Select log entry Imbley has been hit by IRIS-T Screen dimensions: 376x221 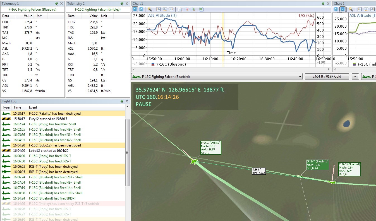63,204
